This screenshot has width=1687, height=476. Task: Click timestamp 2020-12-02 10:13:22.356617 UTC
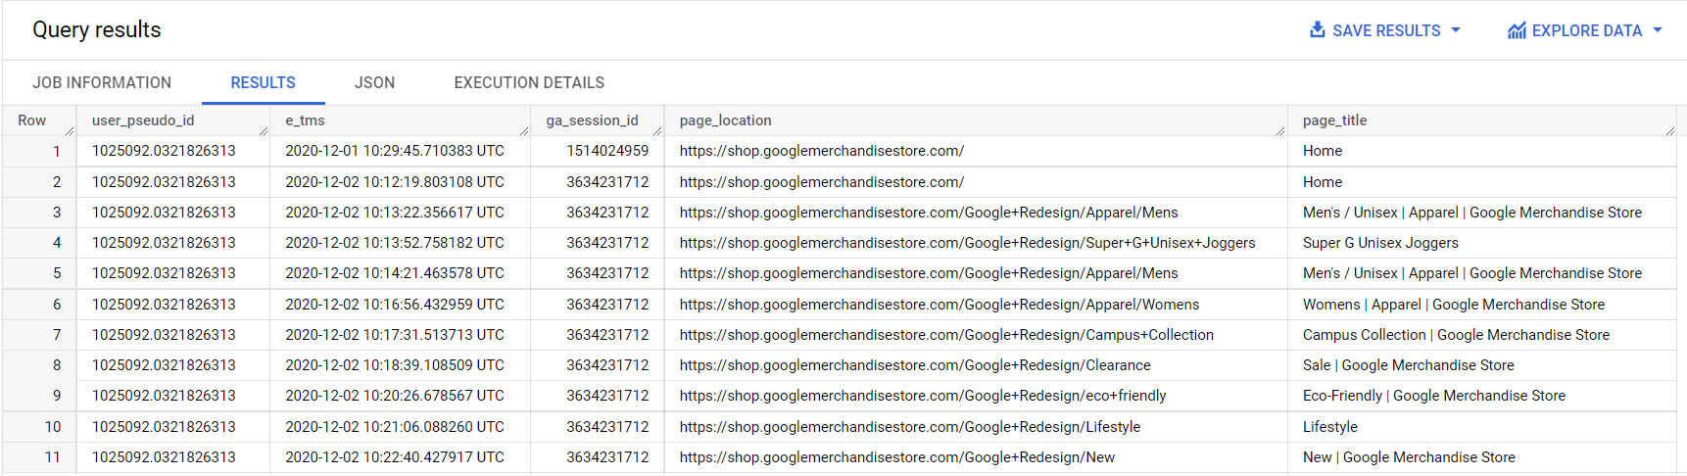pyautogui.click(x=395, y=213)
